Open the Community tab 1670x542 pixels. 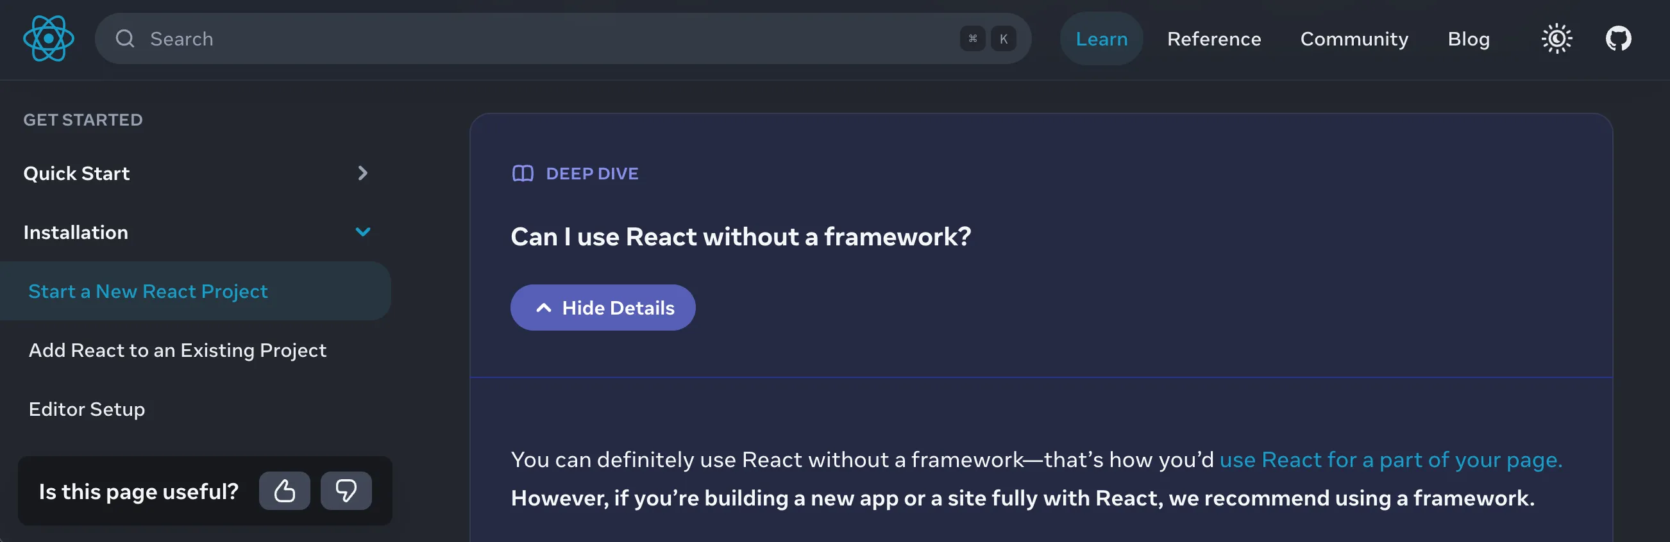(x=1354, y=39)
